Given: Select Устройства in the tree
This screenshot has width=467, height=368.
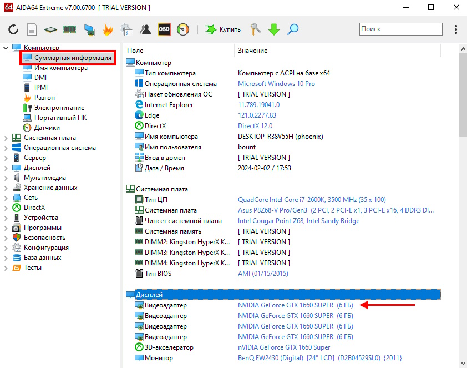Looking at the screenshot, I should click(41, 218).
